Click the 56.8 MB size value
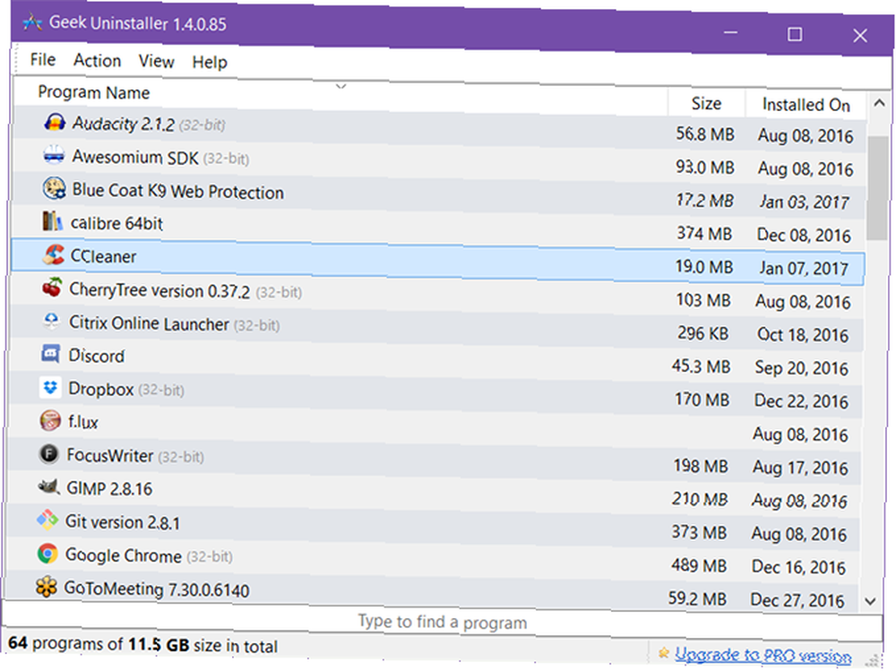This screenshot has height=671, width=896. (x=705, y=133)
